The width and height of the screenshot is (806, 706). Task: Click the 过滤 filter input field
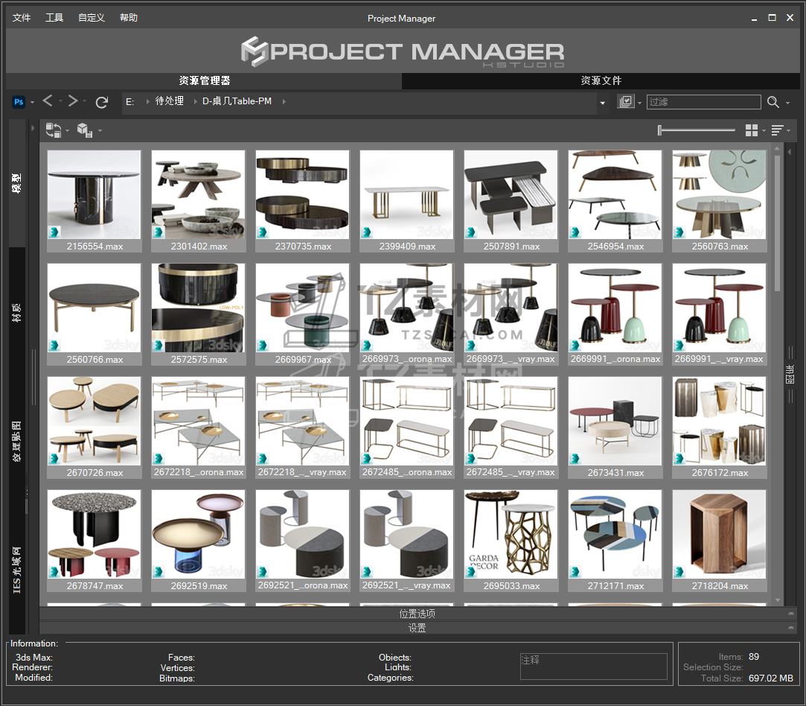coord(703,102)
